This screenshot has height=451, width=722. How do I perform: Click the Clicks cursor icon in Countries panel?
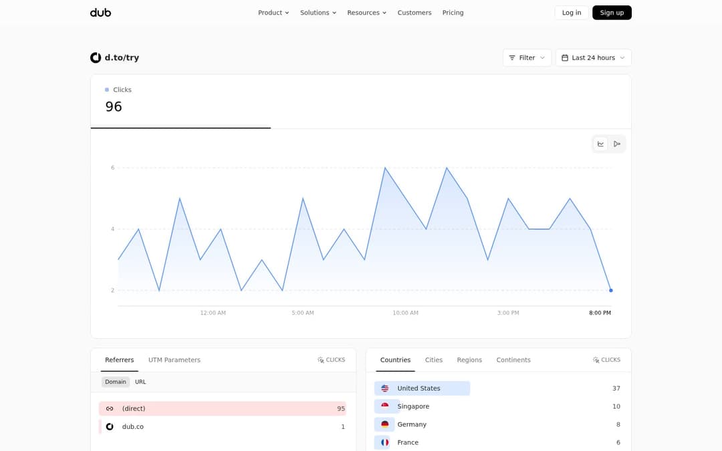pos(596,360)
